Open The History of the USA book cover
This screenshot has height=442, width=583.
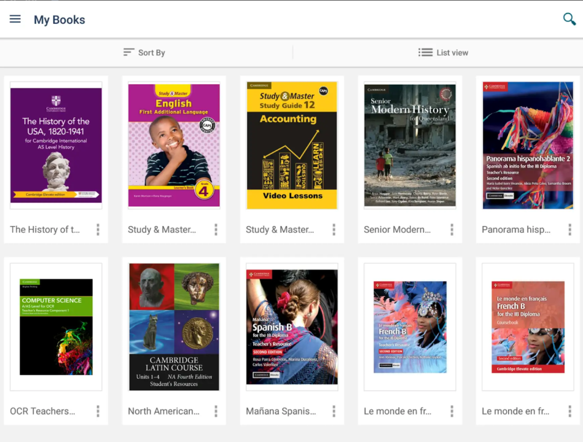point(56,145)
